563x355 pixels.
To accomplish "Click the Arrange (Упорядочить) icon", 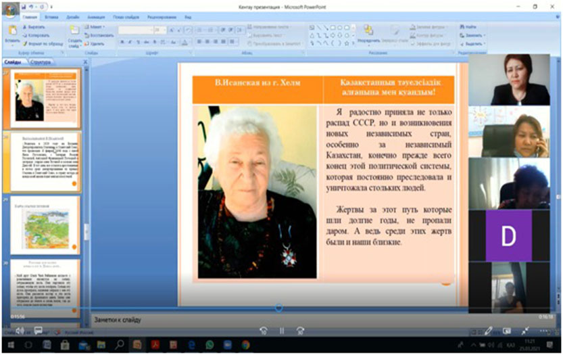I will pos(368,31).
